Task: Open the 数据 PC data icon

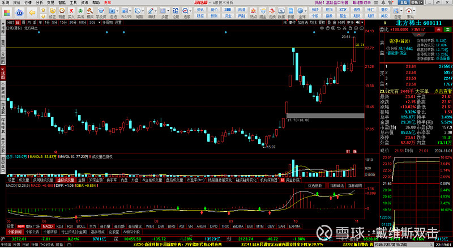Action: 281,12
